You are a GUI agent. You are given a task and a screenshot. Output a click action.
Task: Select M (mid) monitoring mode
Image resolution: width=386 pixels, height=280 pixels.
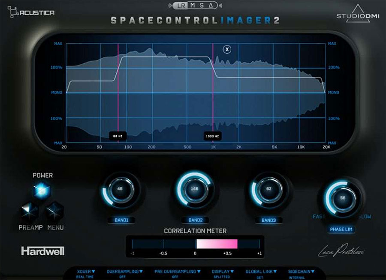pyautogui.click(x=193, y=6)
